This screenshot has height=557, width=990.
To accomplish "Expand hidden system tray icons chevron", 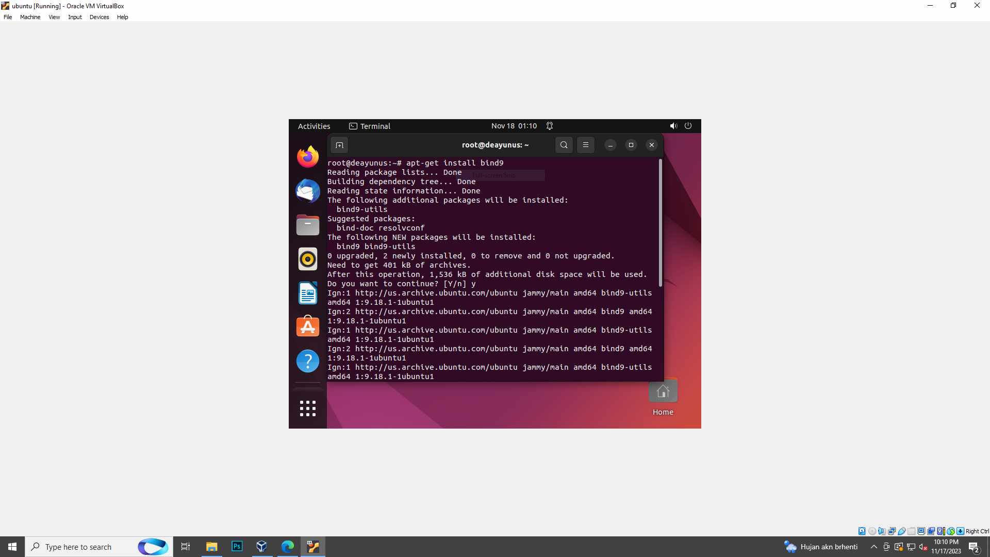I will tap(874, 547).
